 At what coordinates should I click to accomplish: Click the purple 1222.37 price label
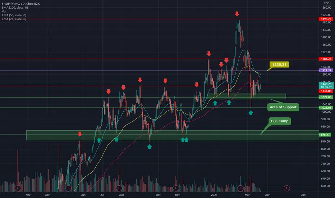pyautogui.click(x=326, y=71)
